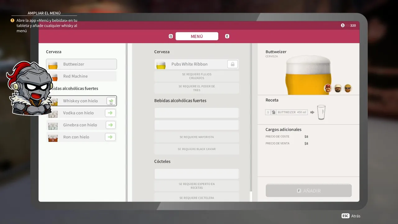The height and width of the screenshot is (224, 398).
Task: Click the Buttweizer beer glass image
Action: coord(308,75)
